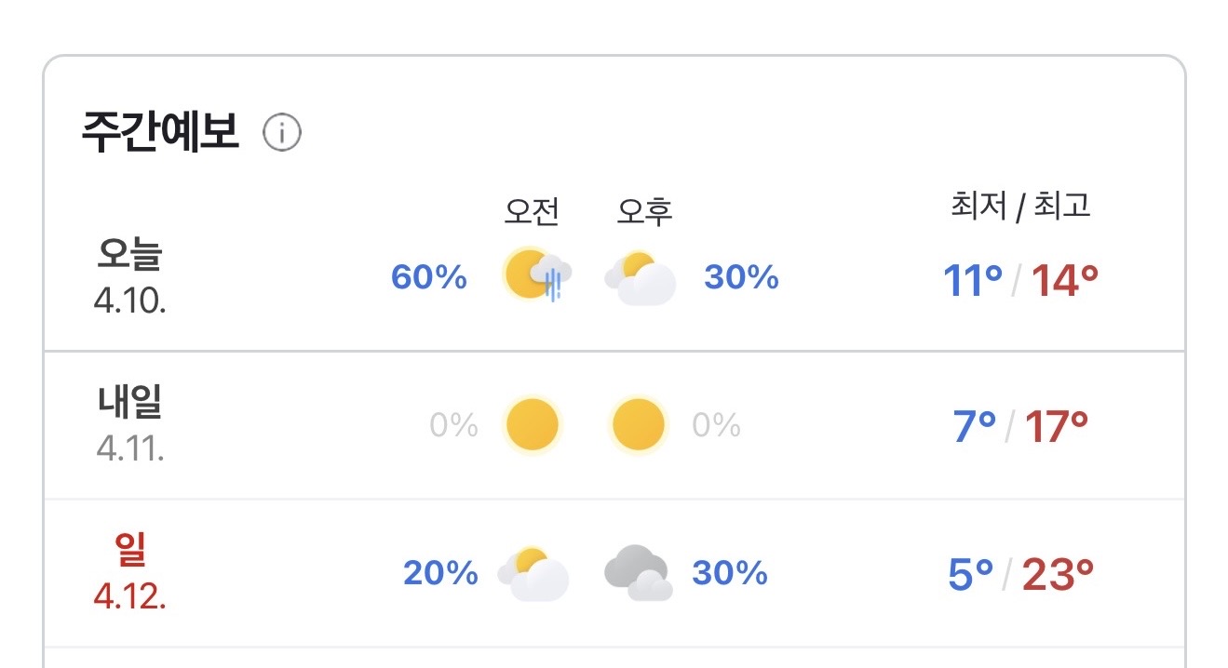The width and height of the screenshot is (1228, 668).
Task: Click the 최저 / 최고 column header
Action: (x=1019, y=206)
